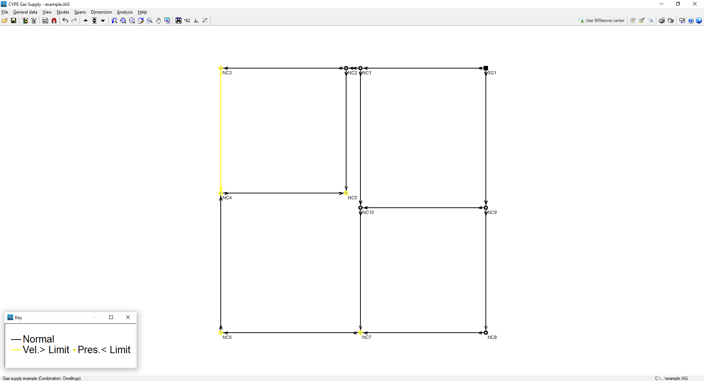Select node NC8 circle in the network
704x381 pixels.
486,333
